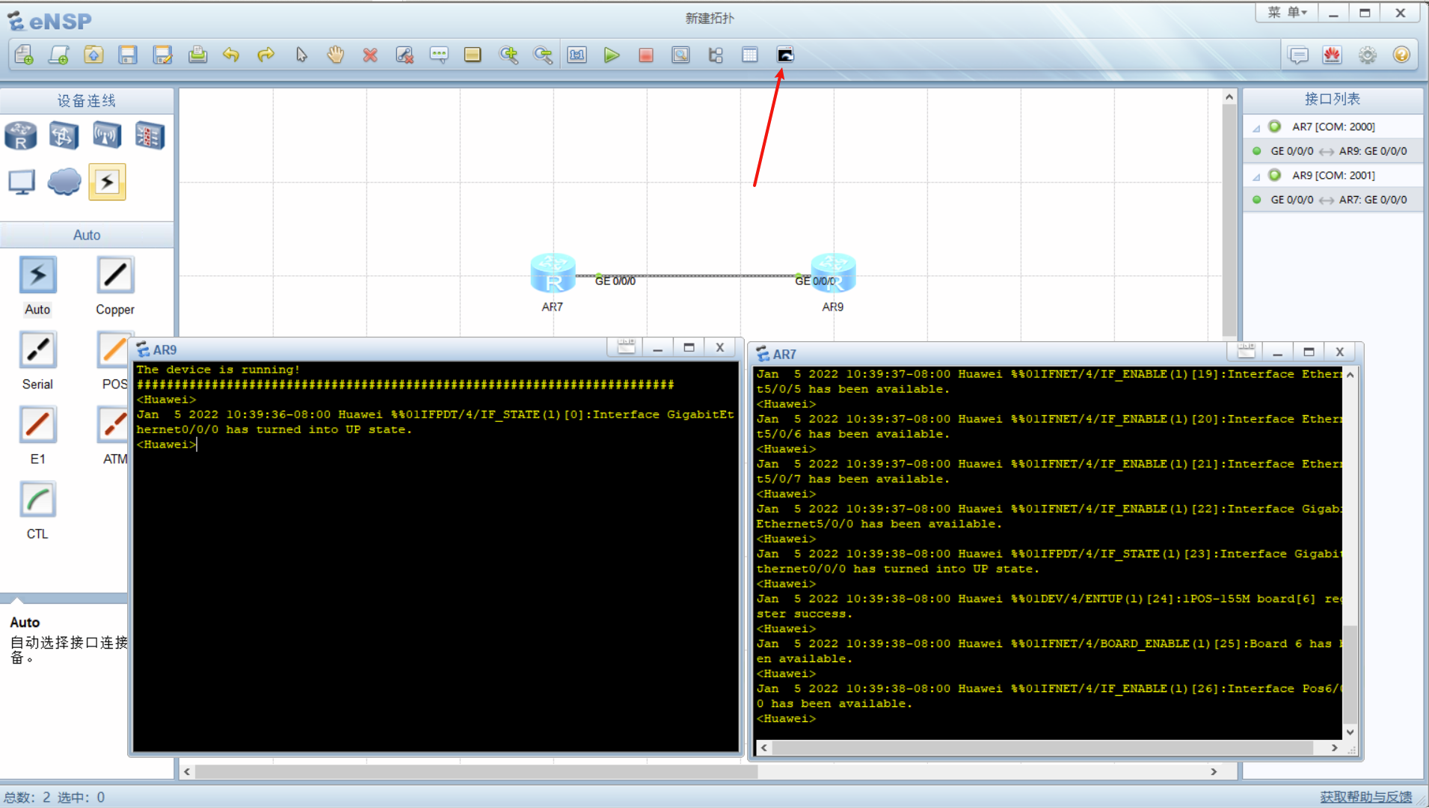The image size is (1429, 808).
Task: Select the Firewall device category
Action: click(150, 135)
